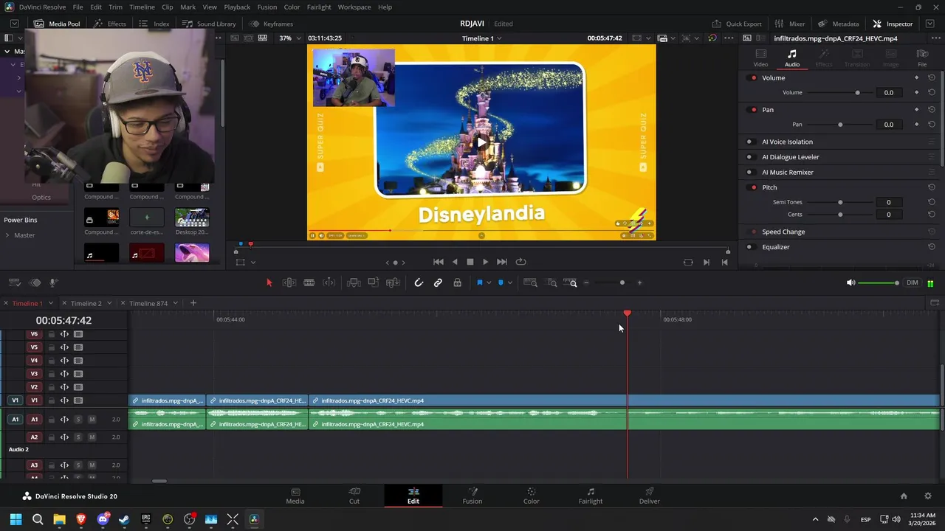Screen dimensions: 945x531
Task: Zoom in timeline with plus button
Action: click(x=639, y=282)
